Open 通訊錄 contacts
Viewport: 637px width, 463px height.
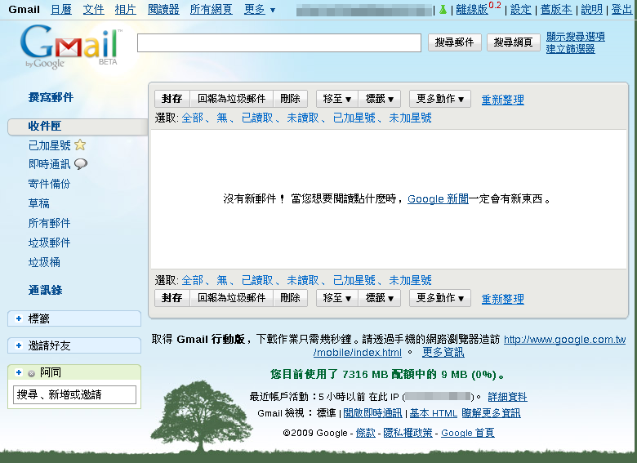click(45, 290)
